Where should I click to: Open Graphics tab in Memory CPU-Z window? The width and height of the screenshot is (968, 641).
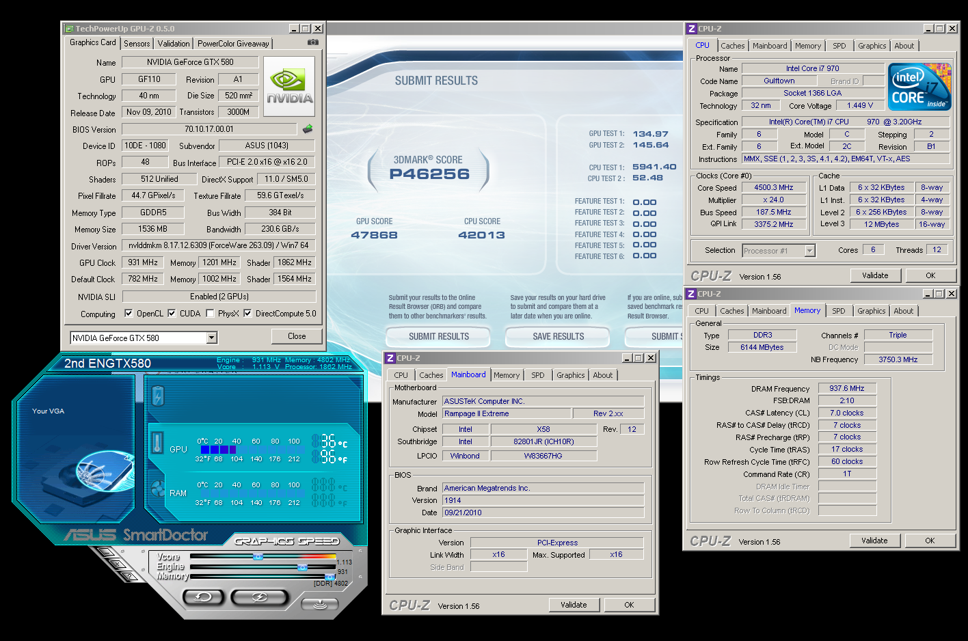pyautogui.click(x=872, y=311)
